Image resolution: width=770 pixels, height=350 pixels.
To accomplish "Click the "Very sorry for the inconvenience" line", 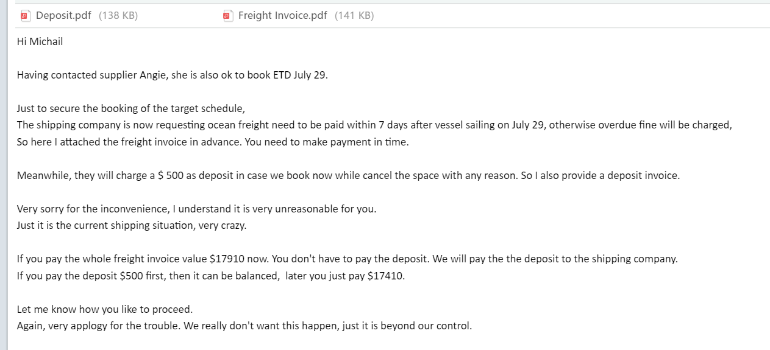I will click(196, 209).
